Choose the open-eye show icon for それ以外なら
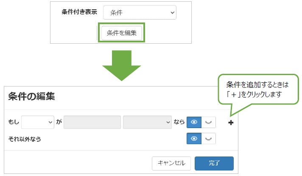Image resolution: width=302 pixels, height=176 pixels. point(194,138)
